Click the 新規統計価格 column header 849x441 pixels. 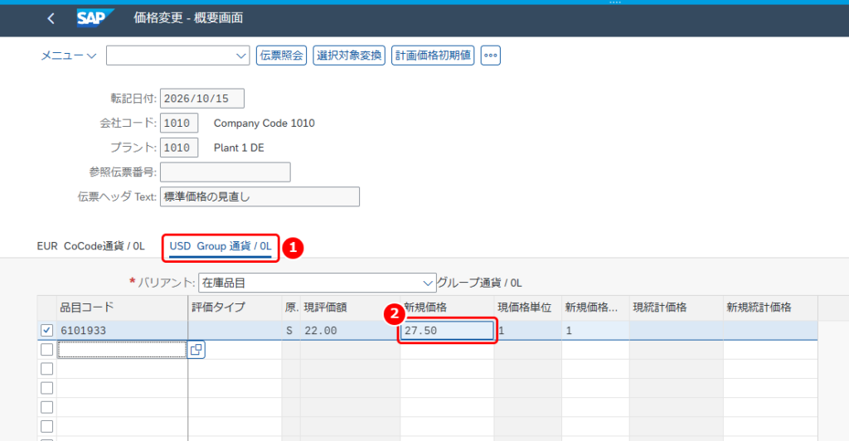pyautogui.click(x=770, y=308)
